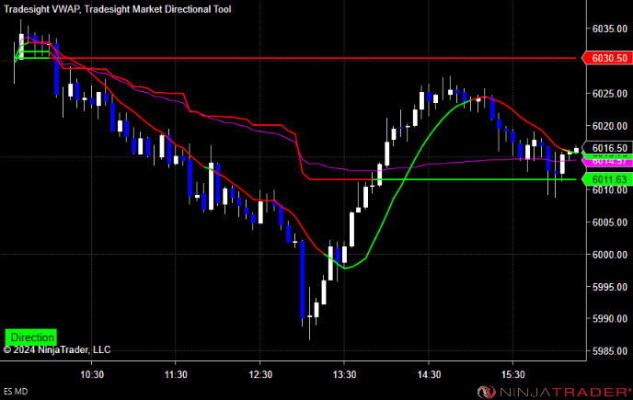
Task: Select the red 6030.50 price marker
Action: (x=607, y=58)
